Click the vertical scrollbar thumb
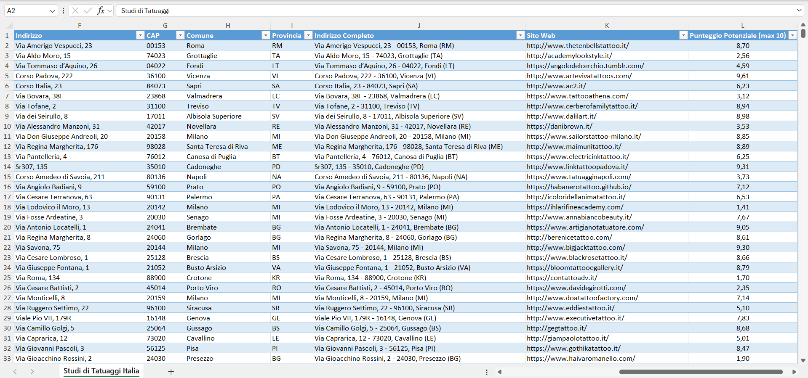 click(803, 33)
